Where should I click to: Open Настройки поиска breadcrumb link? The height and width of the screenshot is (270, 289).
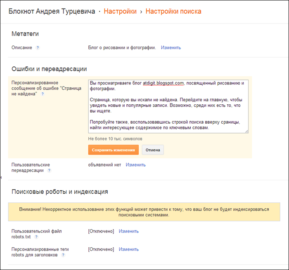coord(173,12)
